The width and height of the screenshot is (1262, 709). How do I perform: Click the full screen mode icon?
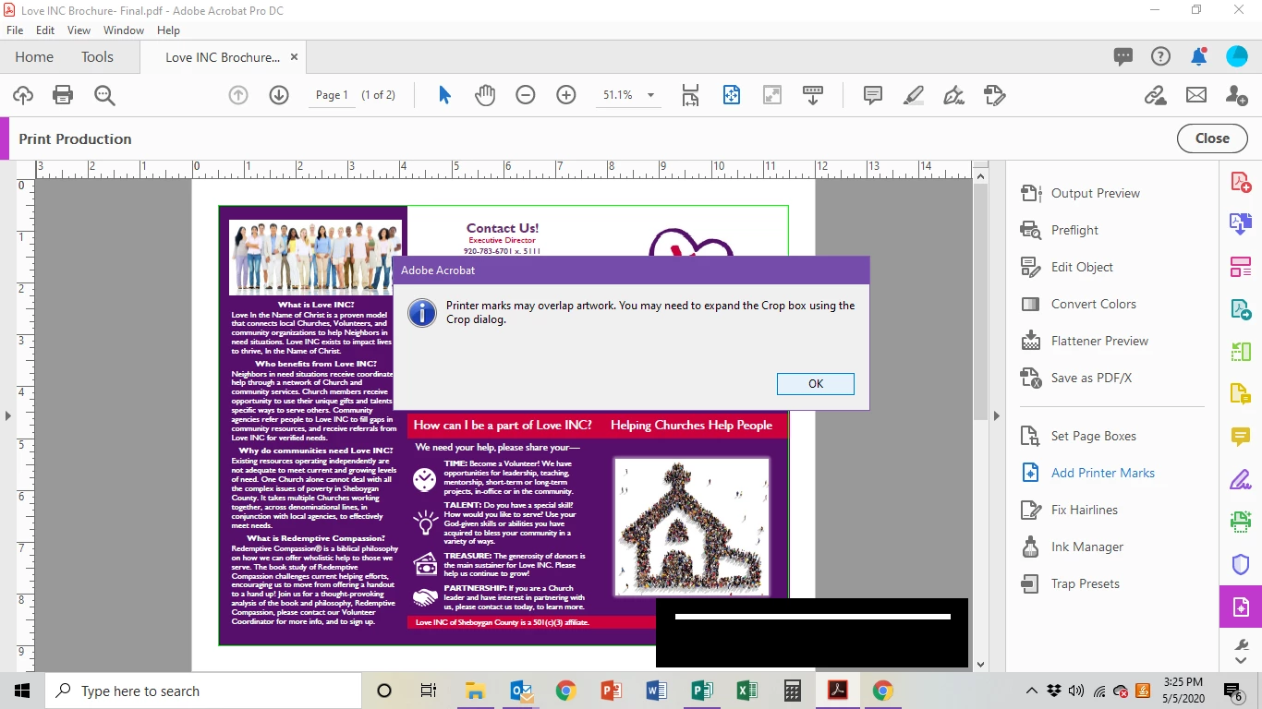(x=772, y=95)
